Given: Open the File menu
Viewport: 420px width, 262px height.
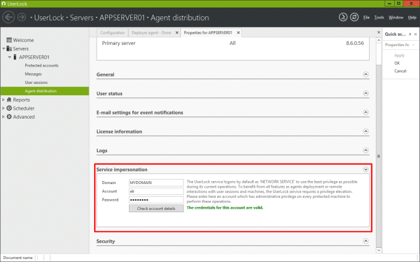Looking at the screenshot, I should pyautogui.click(x=366, y=17).
